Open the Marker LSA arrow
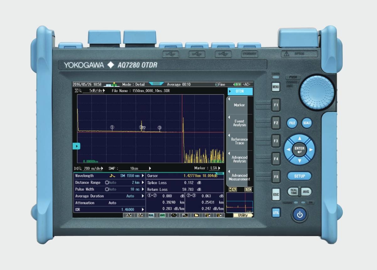The image size is (377, 270). (219, 168)
